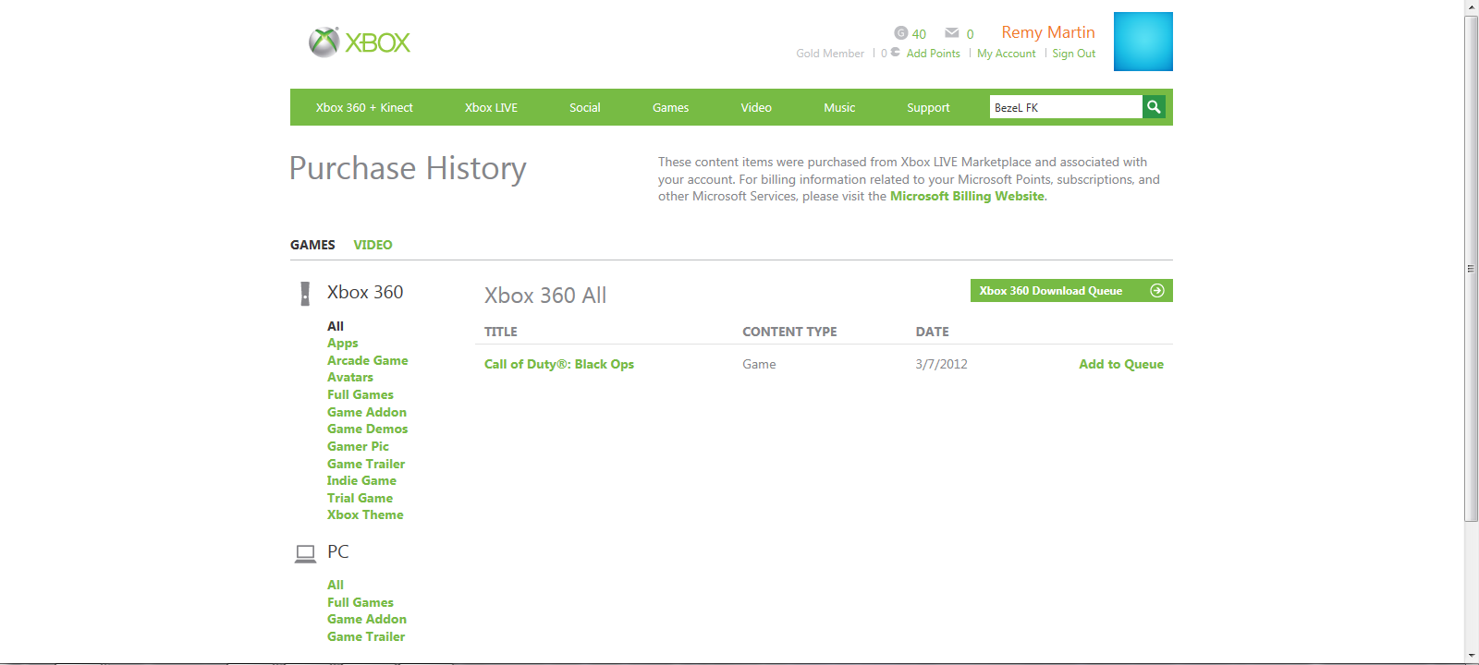Open the Microsoft Billing Website link
This screenshot has width=1479, height=665.
click(x=967, y=196)
